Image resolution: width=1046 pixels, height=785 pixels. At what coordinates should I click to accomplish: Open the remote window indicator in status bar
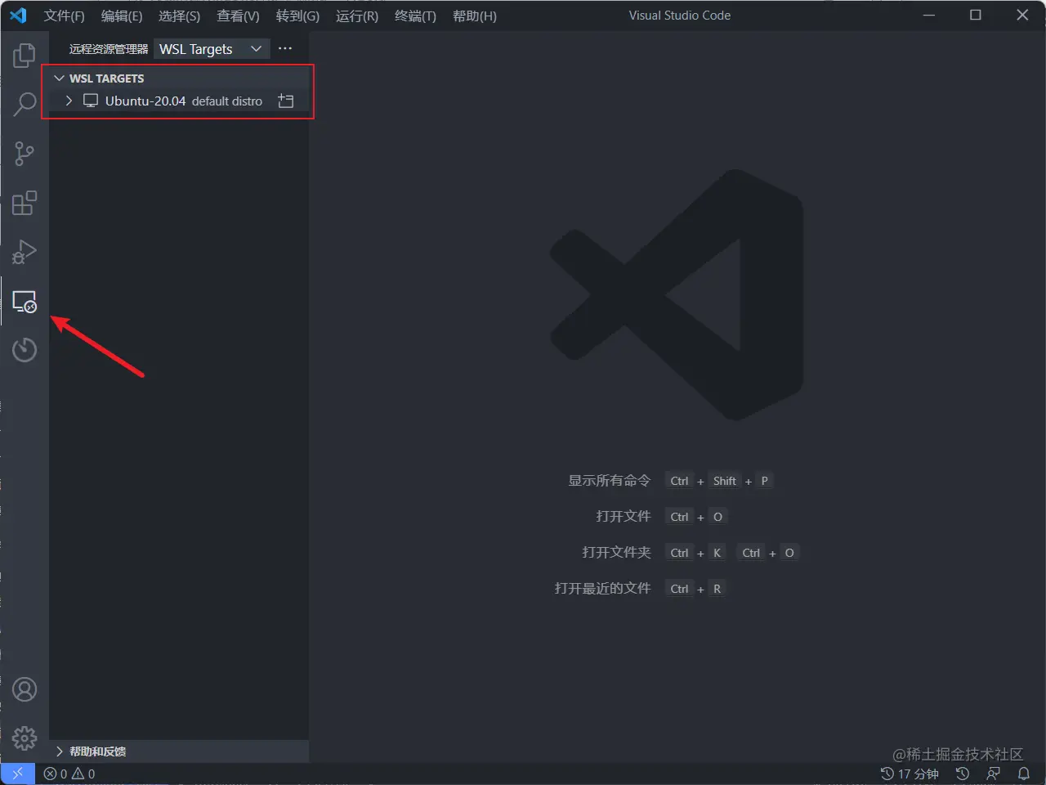[x=17, y=774]
